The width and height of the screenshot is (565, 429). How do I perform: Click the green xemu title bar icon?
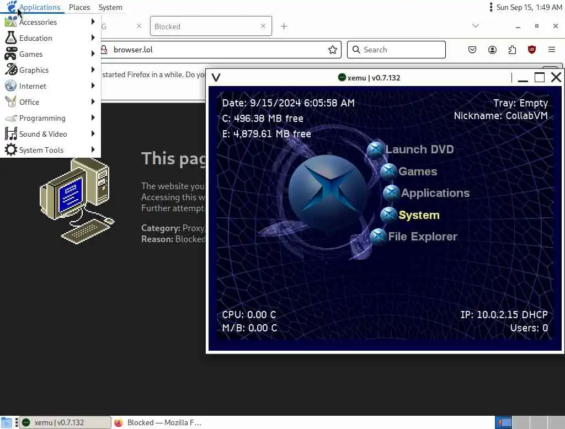click(x=342, y=77)
